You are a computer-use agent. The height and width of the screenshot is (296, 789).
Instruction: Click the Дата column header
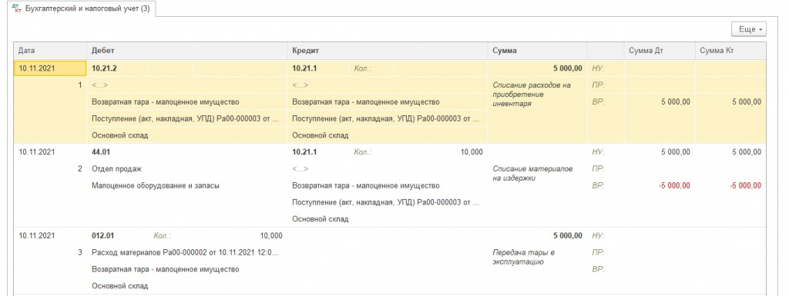click(x=50, y=52)
